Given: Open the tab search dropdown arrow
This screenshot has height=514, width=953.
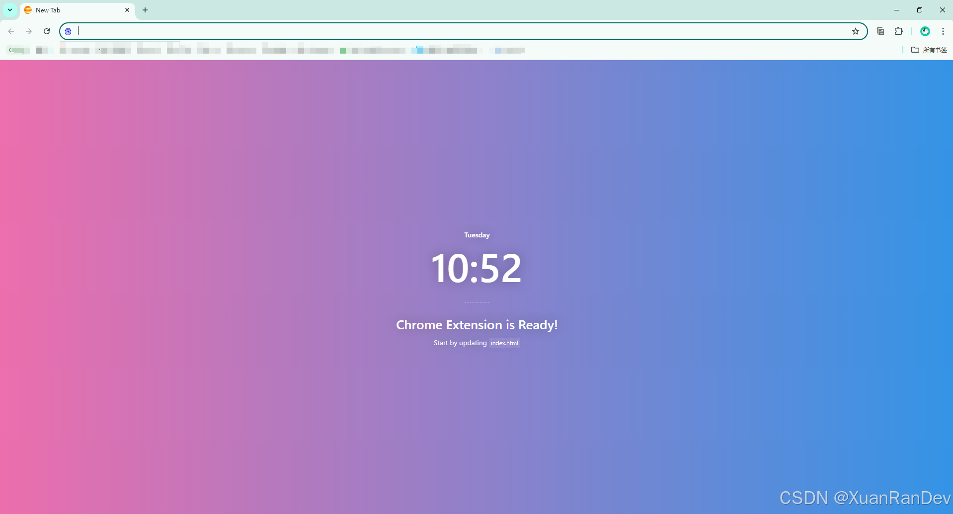Looking at the screenshot, I should click(10, 10).
